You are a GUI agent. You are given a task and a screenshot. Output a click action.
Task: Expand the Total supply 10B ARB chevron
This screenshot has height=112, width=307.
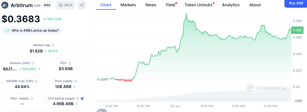tap(74, 87)
